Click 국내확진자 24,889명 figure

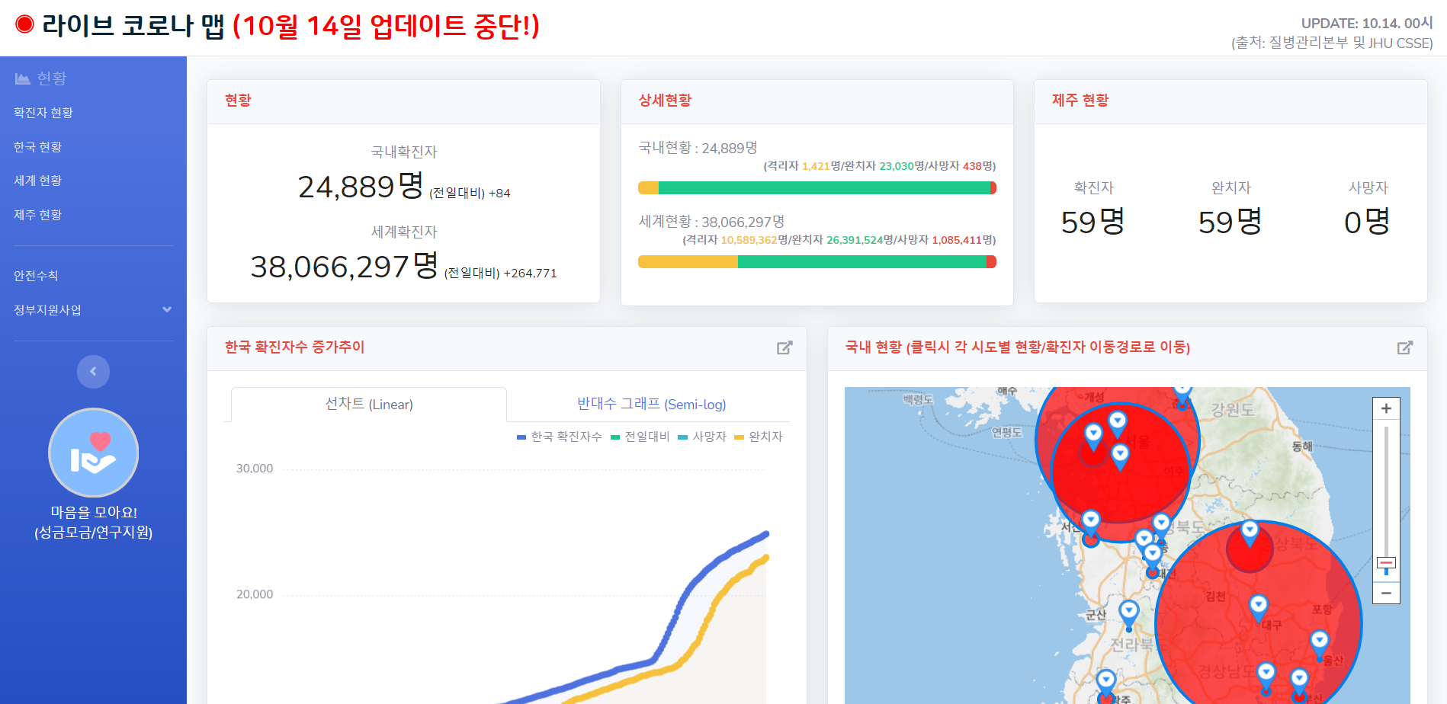pos(361,186)
